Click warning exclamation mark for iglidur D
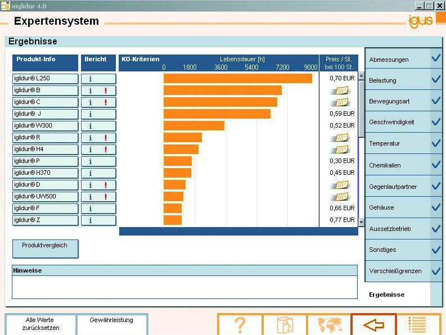 click(106, 185)
